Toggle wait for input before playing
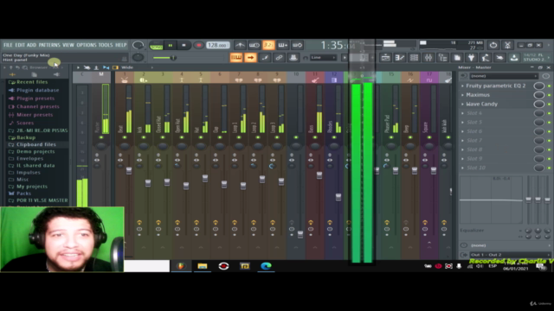554x311 pixels. pyautogui.click(x=254, y=45)
